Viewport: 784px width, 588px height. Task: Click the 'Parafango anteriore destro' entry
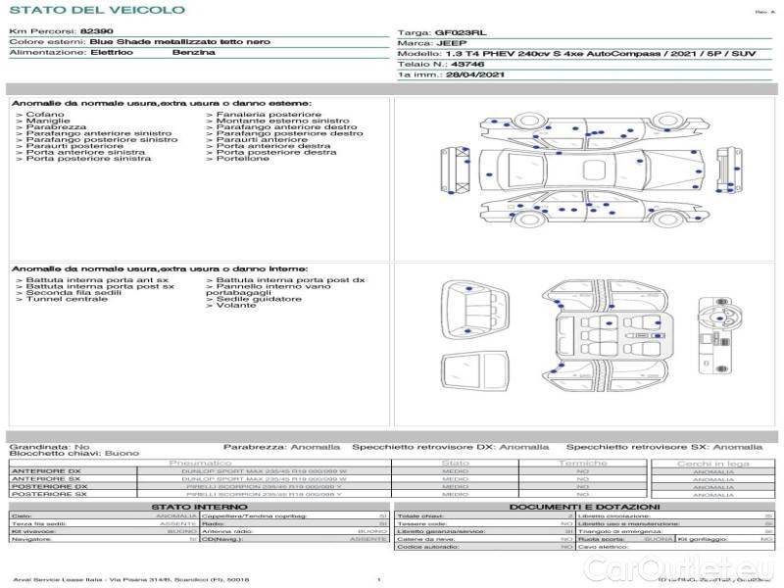point(286,127)
